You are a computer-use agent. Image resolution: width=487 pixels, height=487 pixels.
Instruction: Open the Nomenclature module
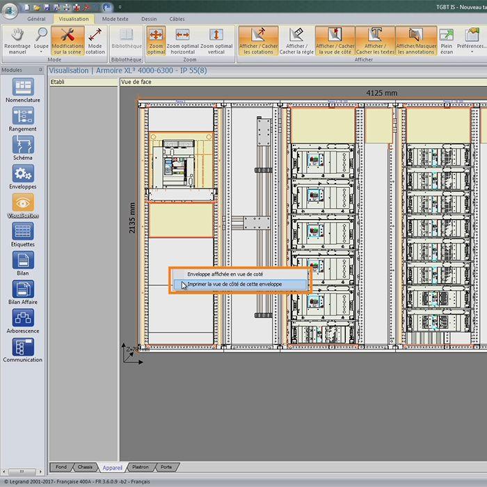[23, 90]
